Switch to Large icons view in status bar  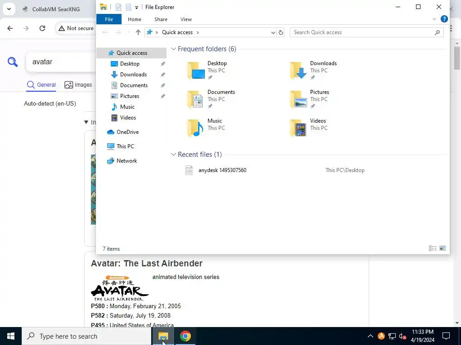pos(443,248)
